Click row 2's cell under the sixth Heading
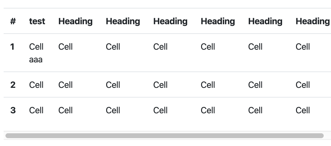Image resolution: width=331 pixels, height=146 pixels. [303, 85]
